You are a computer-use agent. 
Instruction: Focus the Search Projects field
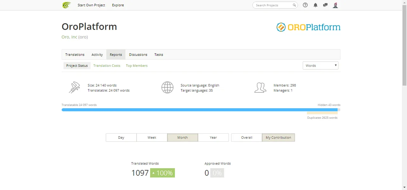[x=275, y=5]
